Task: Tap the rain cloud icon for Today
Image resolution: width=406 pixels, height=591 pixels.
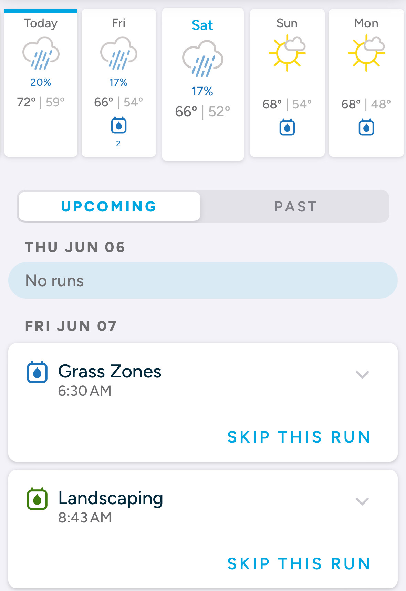Action: (x=41, y=53)
